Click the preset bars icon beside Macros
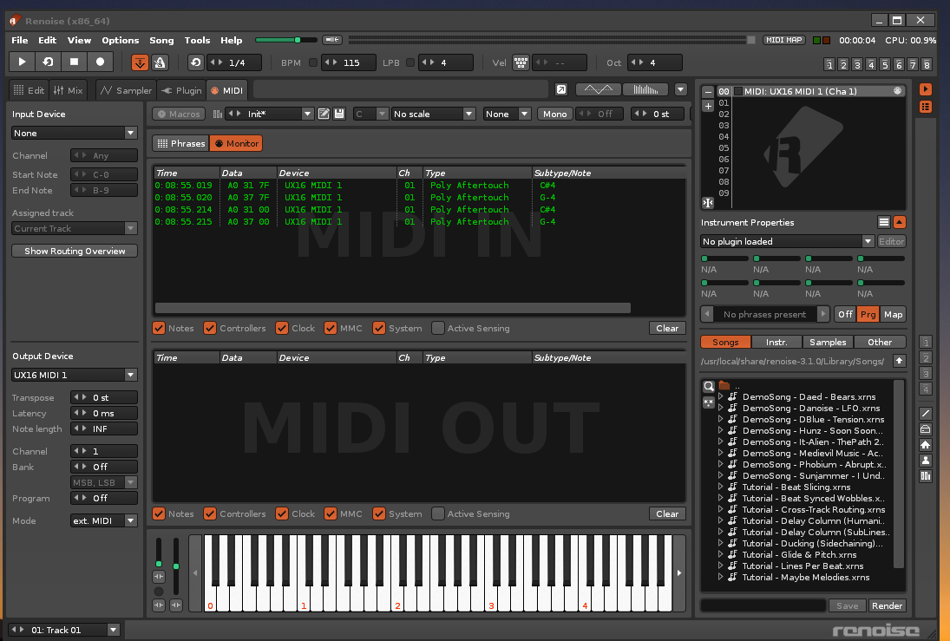 point(217,114)
